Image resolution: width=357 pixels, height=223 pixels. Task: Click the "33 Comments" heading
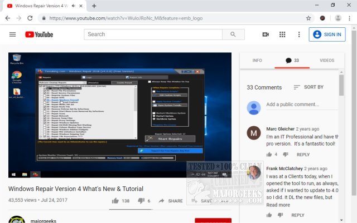[x=264, y=87]
